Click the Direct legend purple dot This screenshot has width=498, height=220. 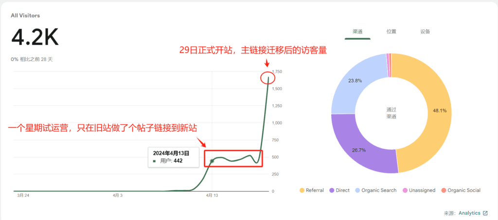coord(333,190)
